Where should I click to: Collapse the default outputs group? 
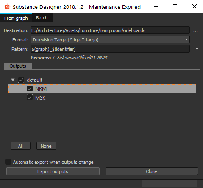pyautogui.click(x=13, y=80)
